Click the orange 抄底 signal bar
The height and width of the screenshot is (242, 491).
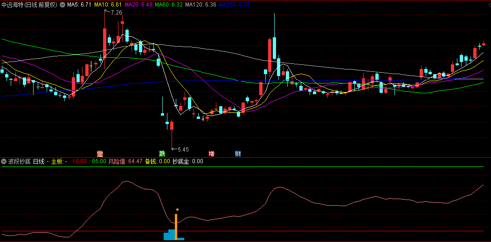(176, 227)
